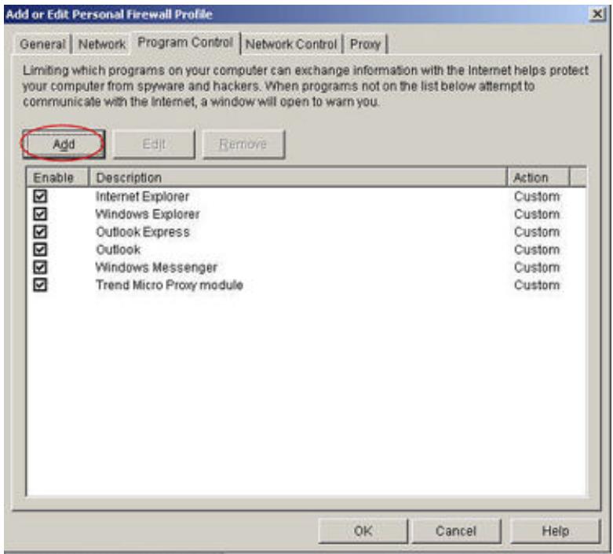Viewport: 613px width, 554px height.
Task: Click Custom action for Internet Explorer
Action: 537,196
